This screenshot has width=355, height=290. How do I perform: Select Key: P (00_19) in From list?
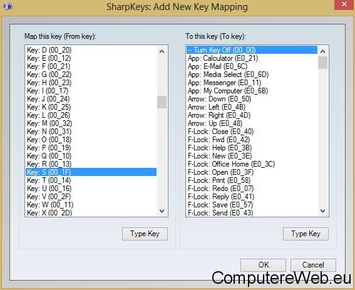(91, 148)
